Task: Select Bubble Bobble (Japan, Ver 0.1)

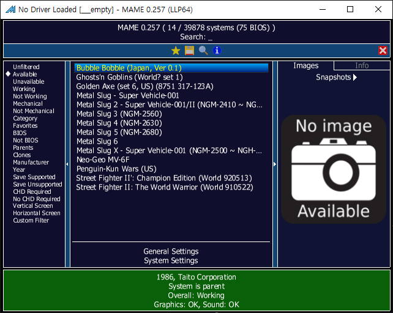Action: point(171,68)
